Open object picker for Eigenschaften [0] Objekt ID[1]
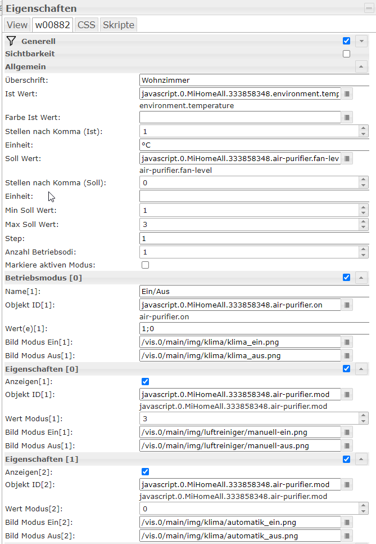This screenshot has height=544, width=376. pyautogui.click(x=347, y=394)
